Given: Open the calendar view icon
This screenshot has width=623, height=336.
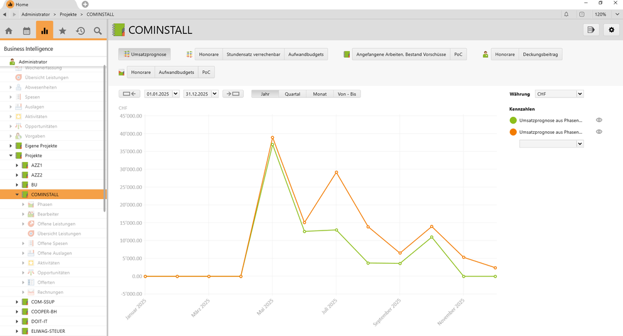Looking at the screenshot, I should point(26,31).
